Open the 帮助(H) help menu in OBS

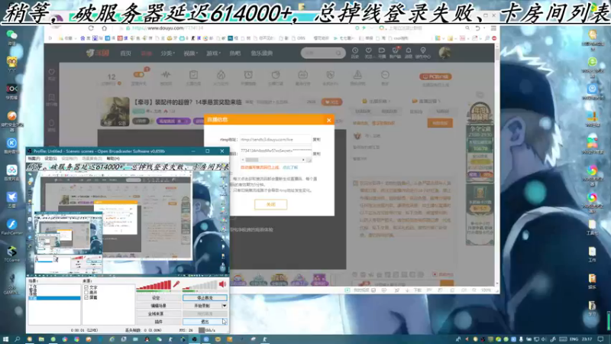[x=113, y=159]
